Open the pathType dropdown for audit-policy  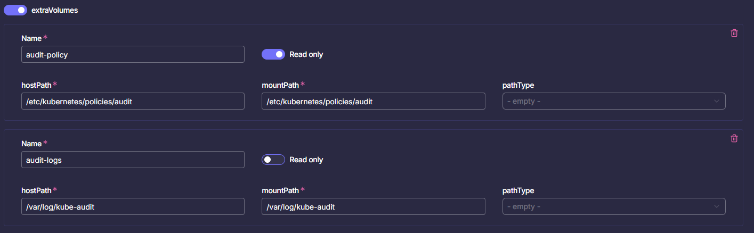click(614, 101)
